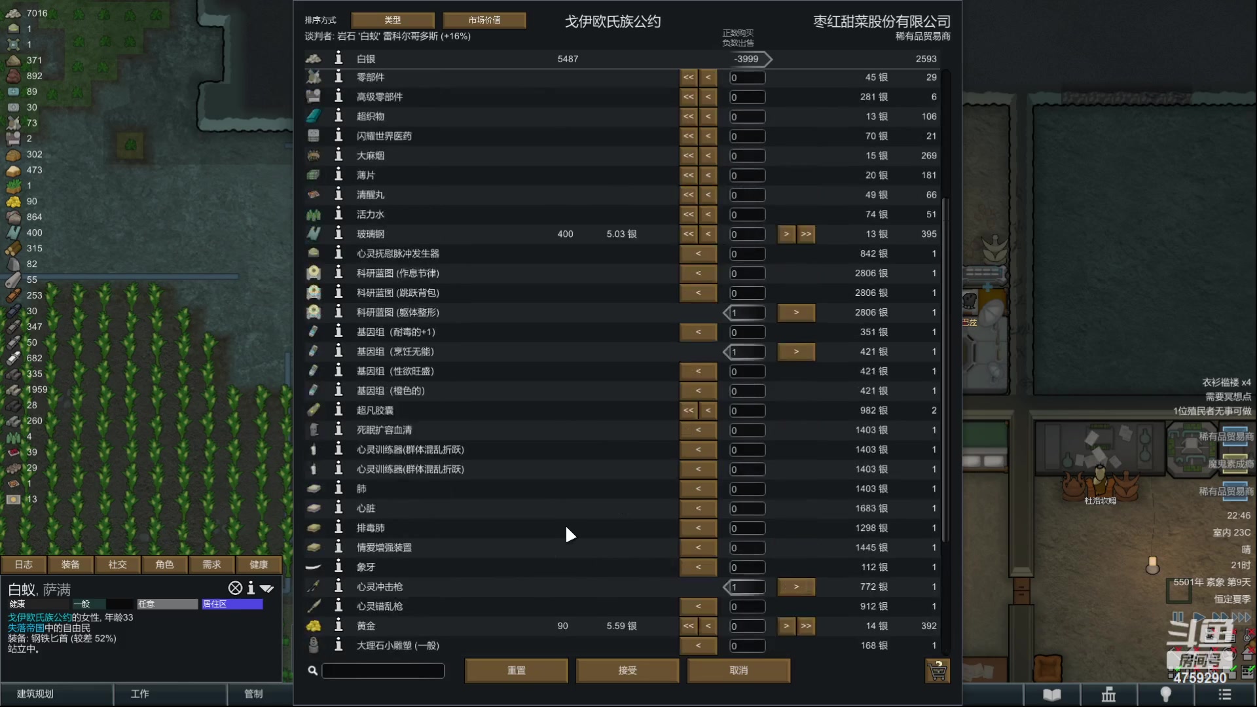Open the ideas lightbulb icon in bottom bar
The width and height of the screenshot is (1257, 707).
tap(1165, 695)
